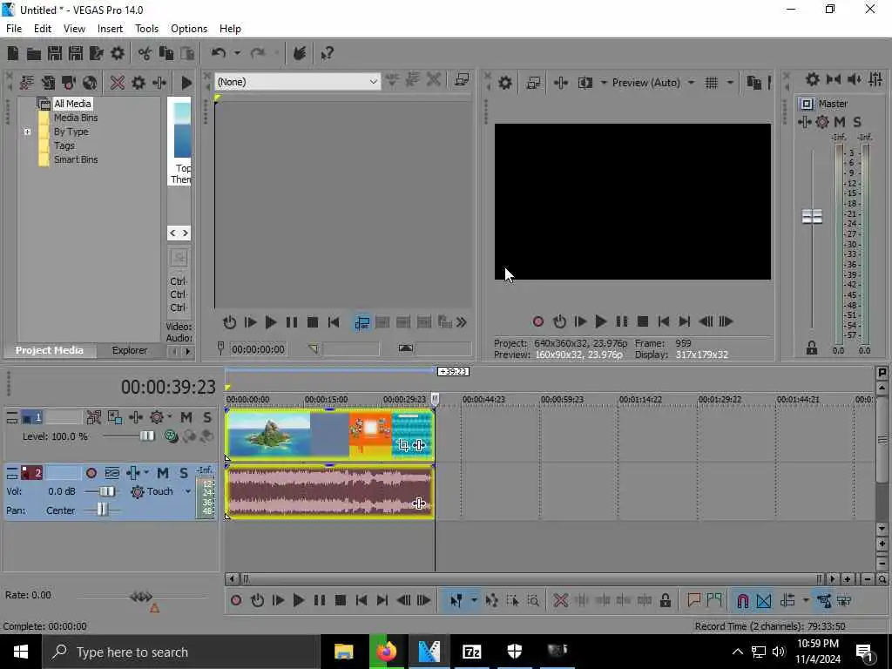Click the red X remove media icon
The width and height of the screenshot is (892, 669).
[118, 83]
